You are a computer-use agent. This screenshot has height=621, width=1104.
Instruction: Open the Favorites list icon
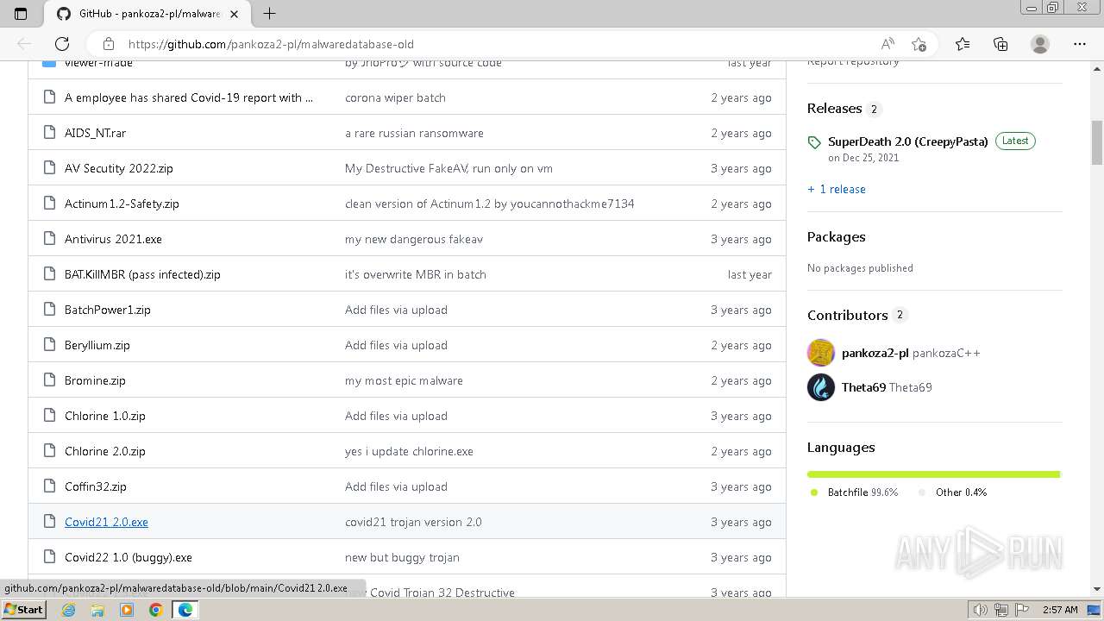tap(963, 44)
